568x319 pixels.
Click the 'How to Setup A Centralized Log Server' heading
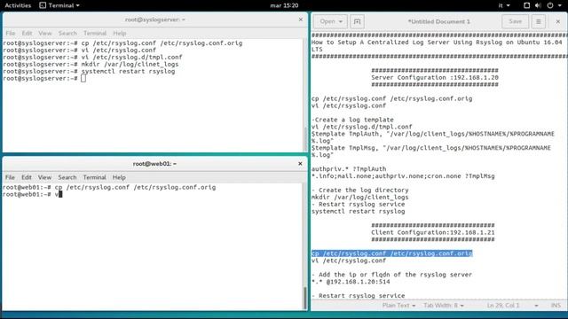tap(437, 45)
